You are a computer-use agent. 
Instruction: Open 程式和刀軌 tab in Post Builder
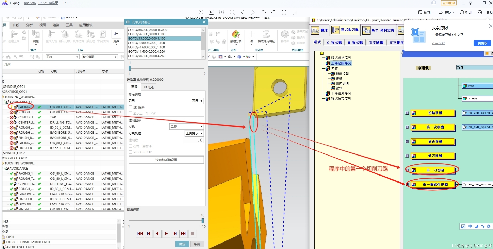point(346,30)
